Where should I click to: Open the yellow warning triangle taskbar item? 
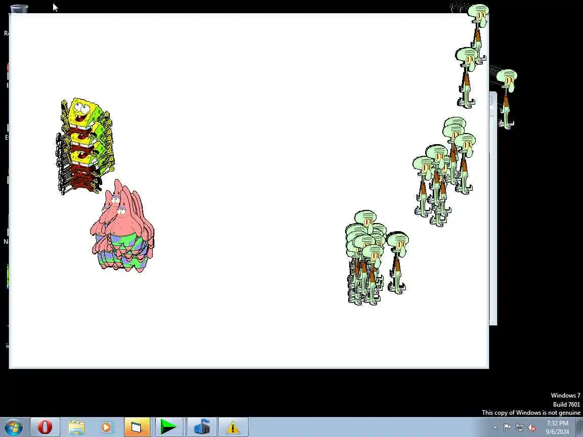[233, 427]
